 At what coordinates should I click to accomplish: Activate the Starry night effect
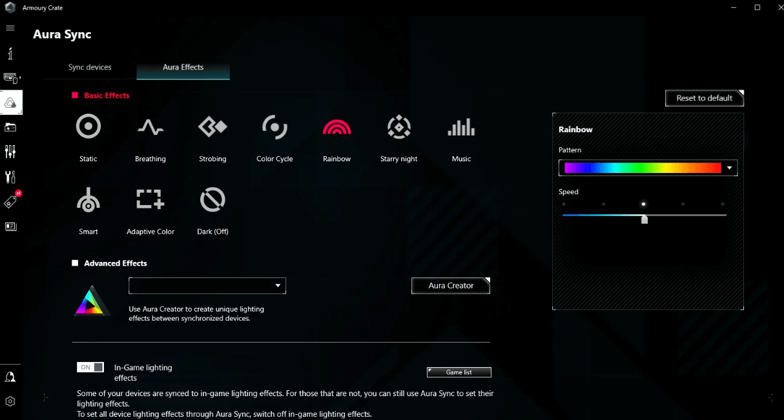tap(399, 127)
